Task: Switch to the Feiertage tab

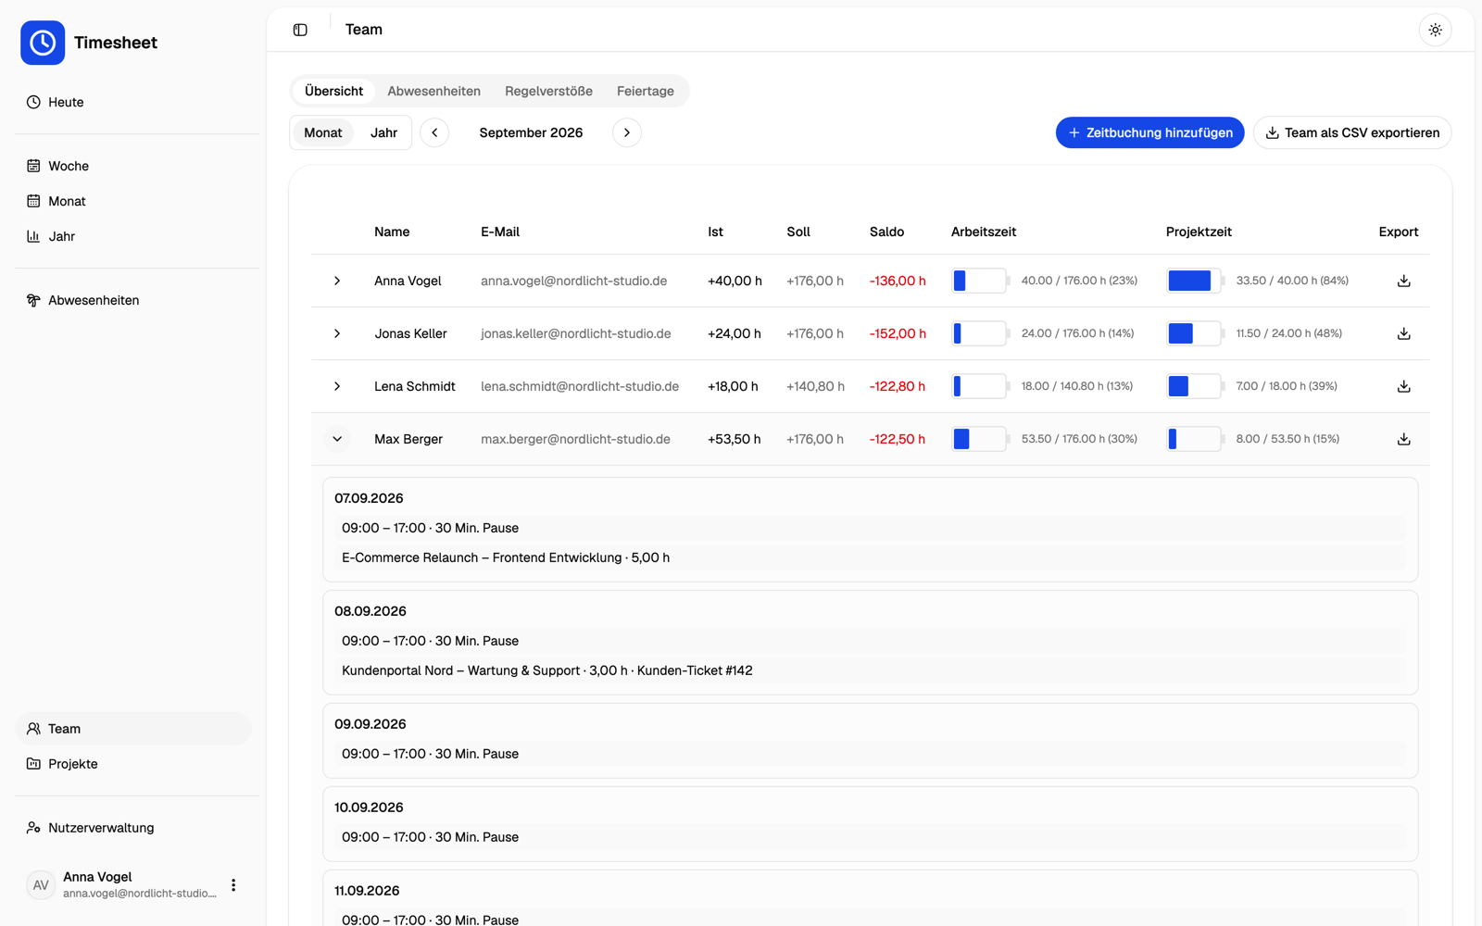Action: click(x=646, y=91)
